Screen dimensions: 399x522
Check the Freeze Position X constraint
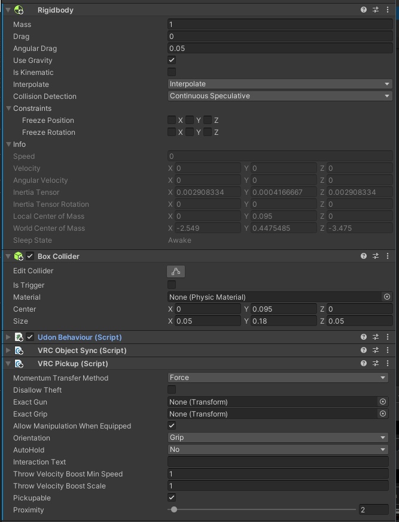[x=172, y=120]
